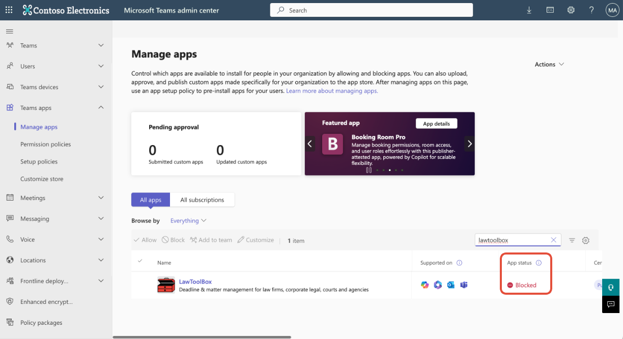Open the app launcher waffle menu
623x339 pixels.
click(9, 10)
